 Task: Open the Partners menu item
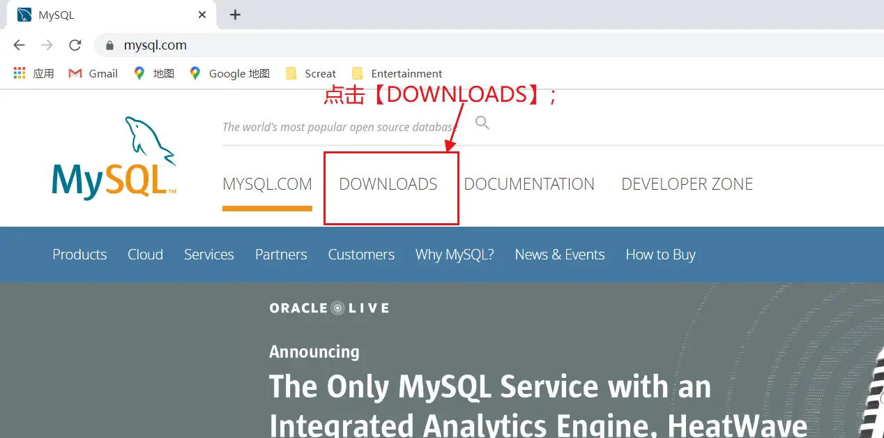pyautogui.click(x=281, y=255)
